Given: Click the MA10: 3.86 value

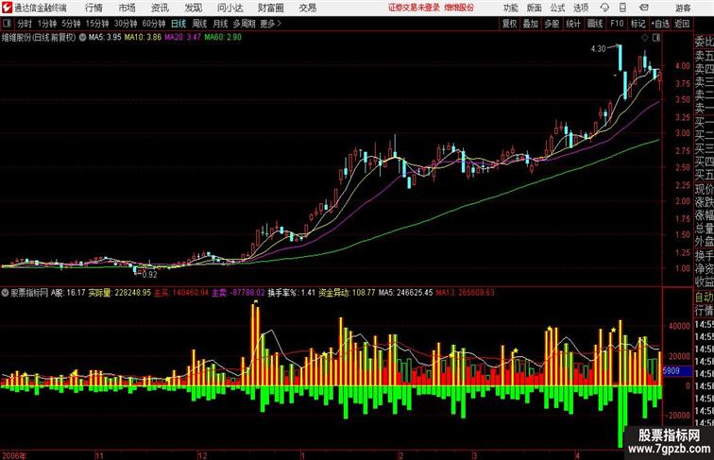Looking at the screenshot, I should [143, 38].
